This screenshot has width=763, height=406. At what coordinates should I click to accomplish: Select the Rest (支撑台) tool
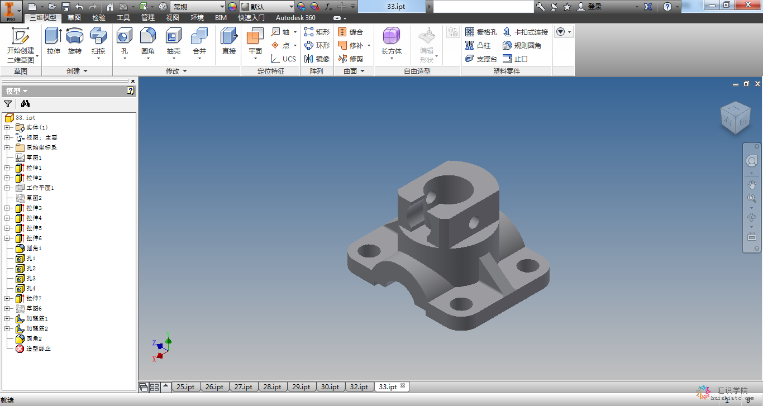click(x=481, y=59)
